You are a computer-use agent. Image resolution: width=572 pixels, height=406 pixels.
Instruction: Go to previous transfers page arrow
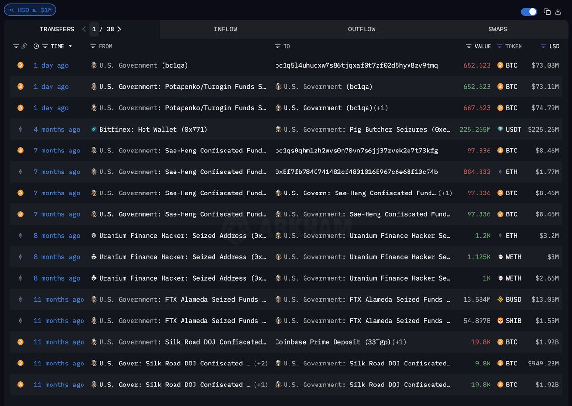84,29
